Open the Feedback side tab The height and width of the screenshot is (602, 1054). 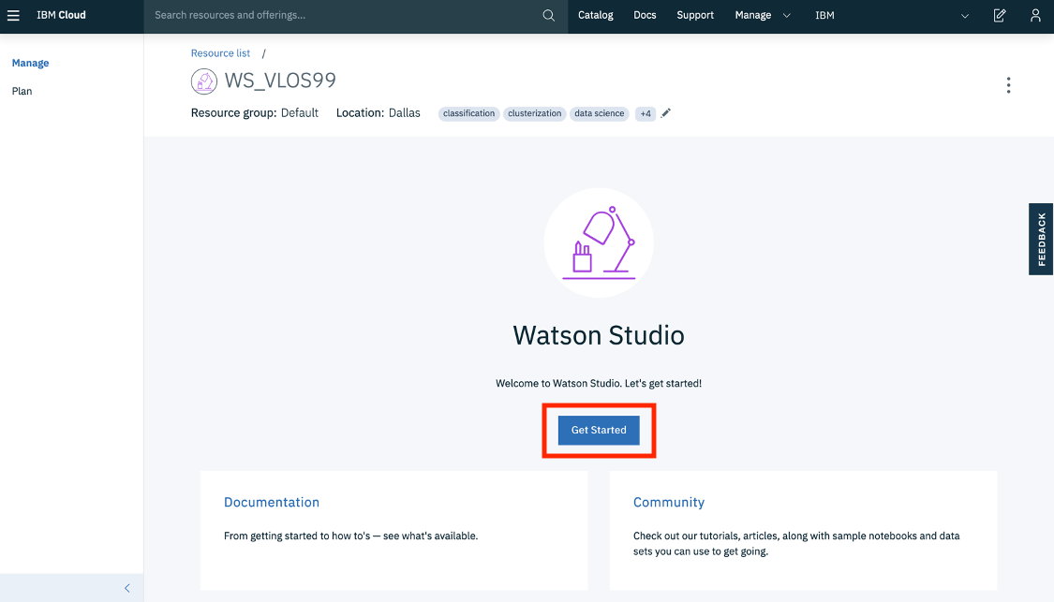click(1041, 239)
